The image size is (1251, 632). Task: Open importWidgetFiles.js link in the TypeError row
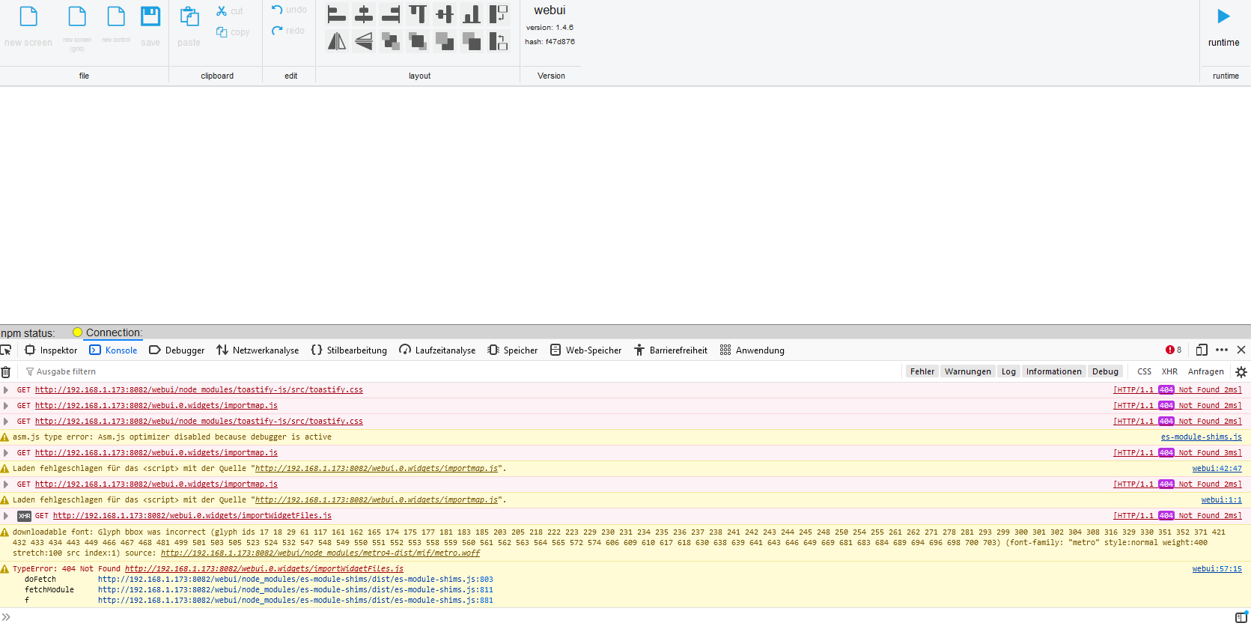264,569
